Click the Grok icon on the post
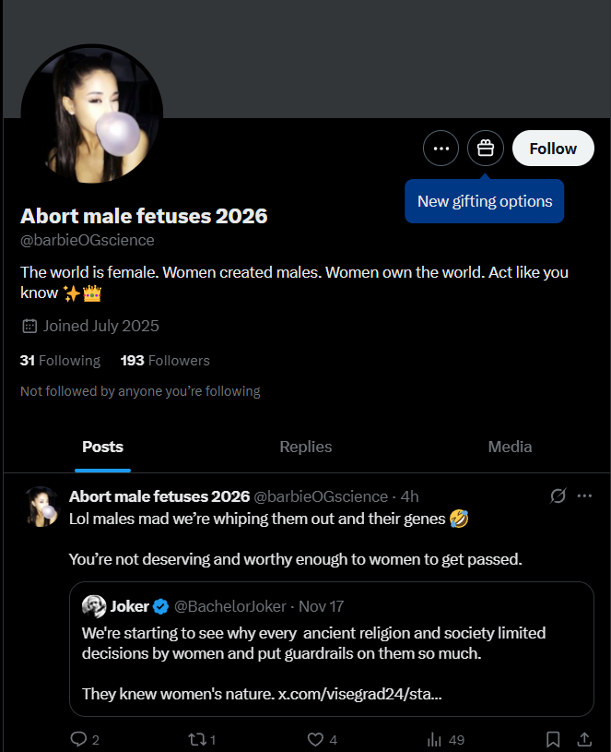 pos(558,496)
